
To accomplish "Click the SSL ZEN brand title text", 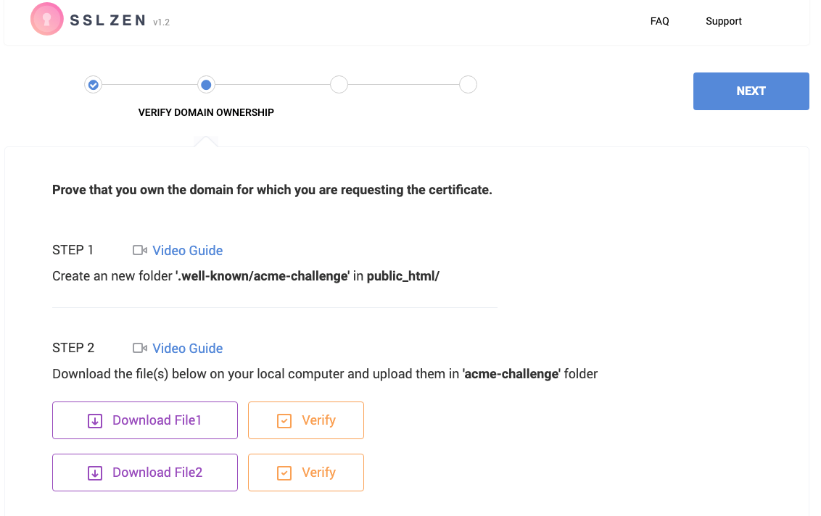I will (108, 20).
